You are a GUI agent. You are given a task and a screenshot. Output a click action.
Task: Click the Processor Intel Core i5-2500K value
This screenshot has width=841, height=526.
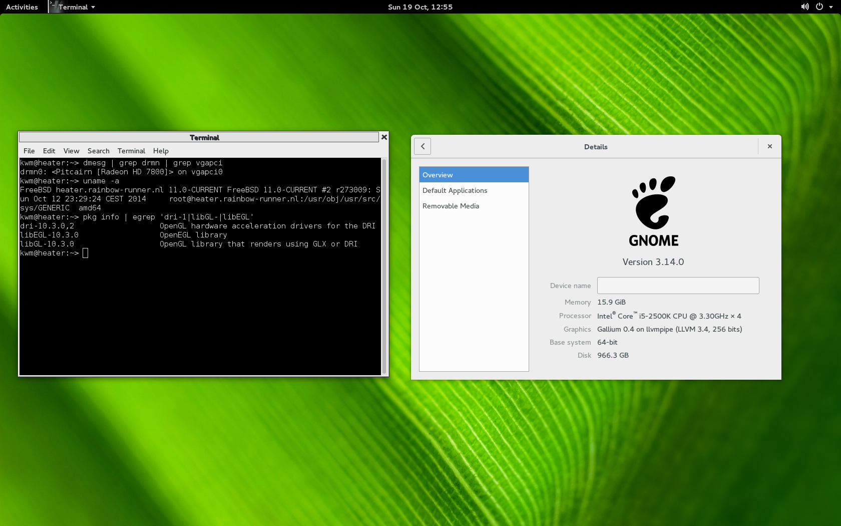(x=669, y=316)
